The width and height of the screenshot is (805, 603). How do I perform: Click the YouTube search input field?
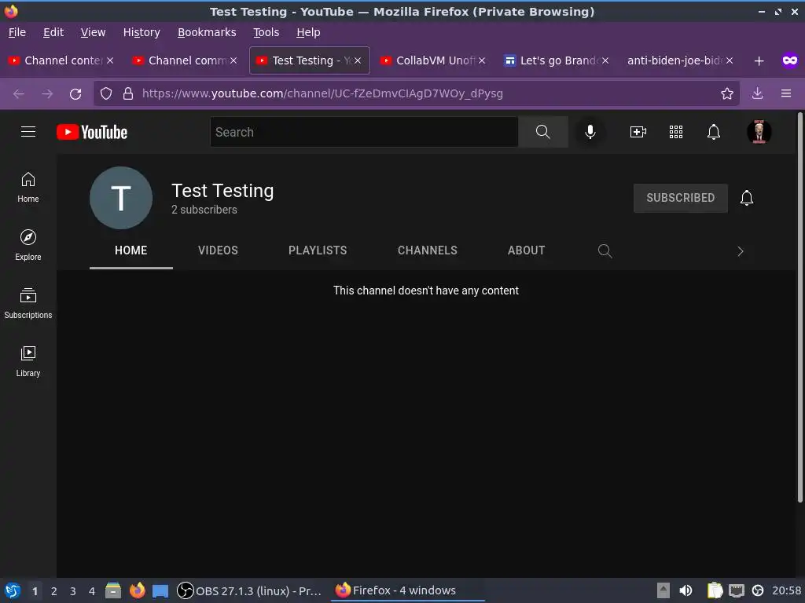pyautogui.click(x=364, y=132)
